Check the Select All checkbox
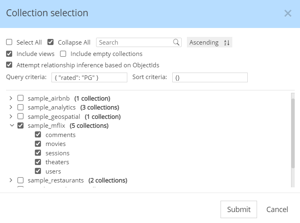Image resolution: width=300 pixels, height=223 pixels. pyautogui.click(x=9, y=42)
